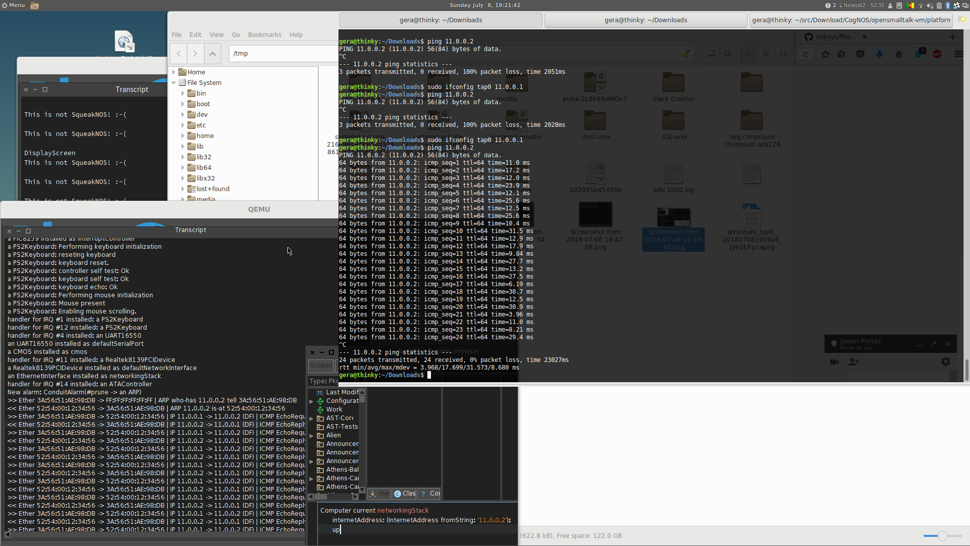This screenshot has width=970, height=546.
Task: Select the Alien item in class list
Action: [x=333, y=435]
